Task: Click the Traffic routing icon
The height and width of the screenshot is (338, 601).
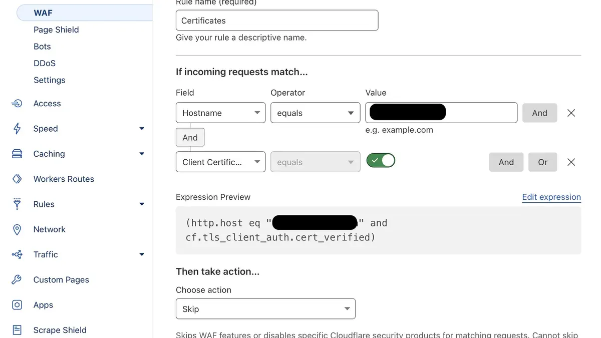Action: point(17,254)
